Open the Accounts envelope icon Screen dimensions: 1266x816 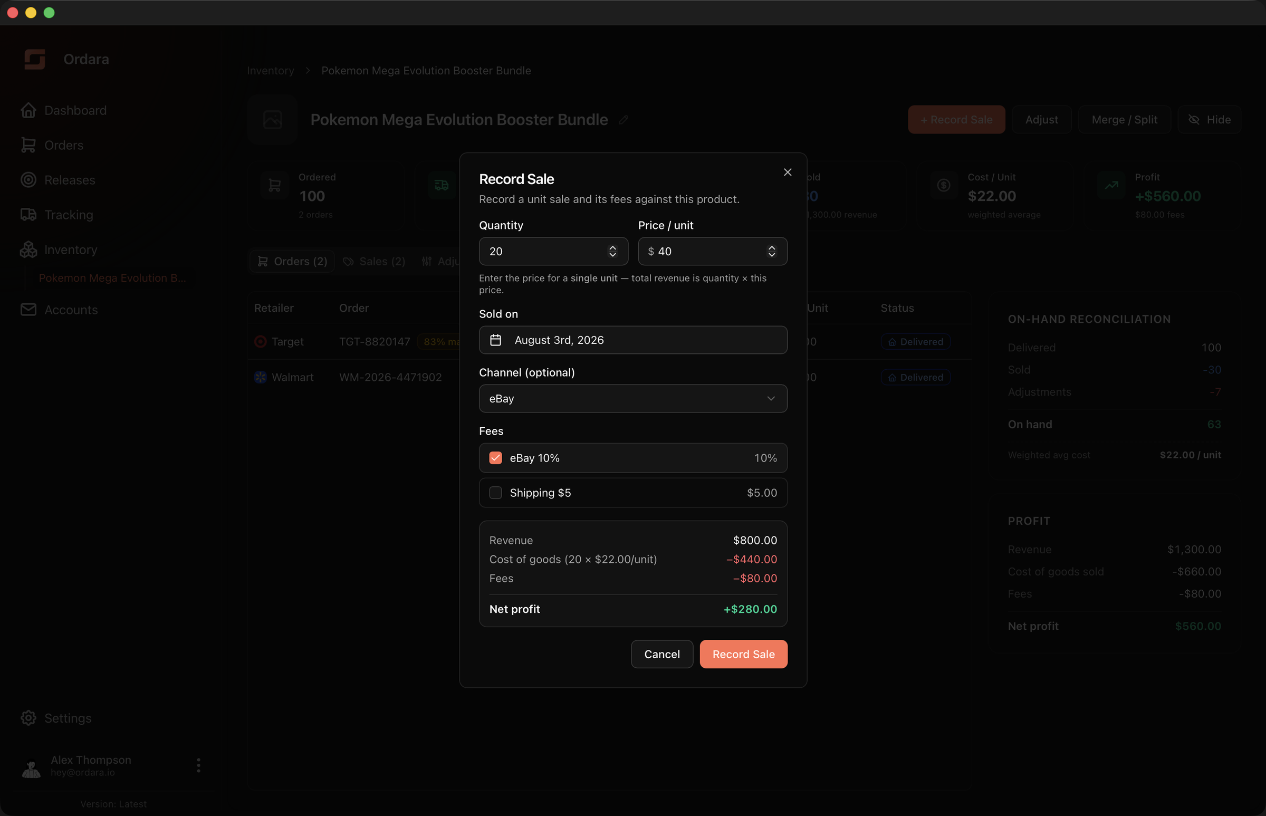click(28, 310)
